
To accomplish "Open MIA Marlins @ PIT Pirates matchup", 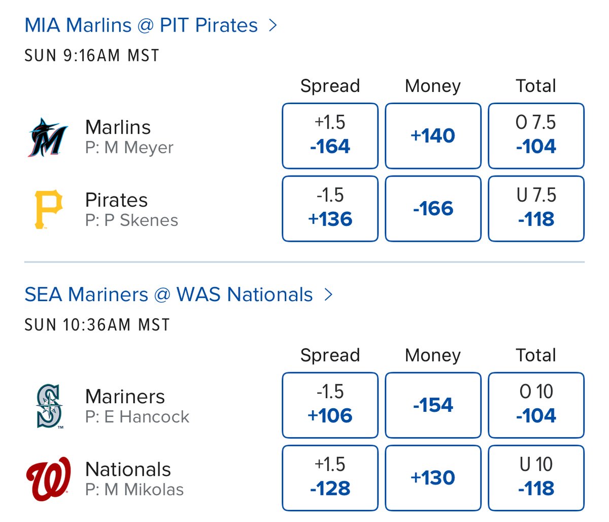I will click(x=141, y=25).
